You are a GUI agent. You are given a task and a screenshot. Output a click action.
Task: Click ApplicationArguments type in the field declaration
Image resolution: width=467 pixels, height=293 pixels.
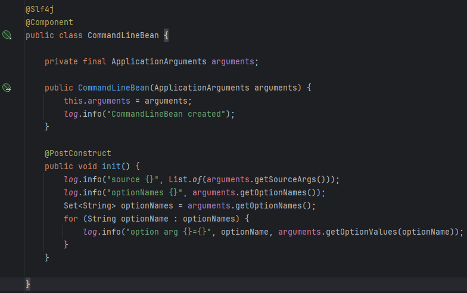click(x=158, y=62)
